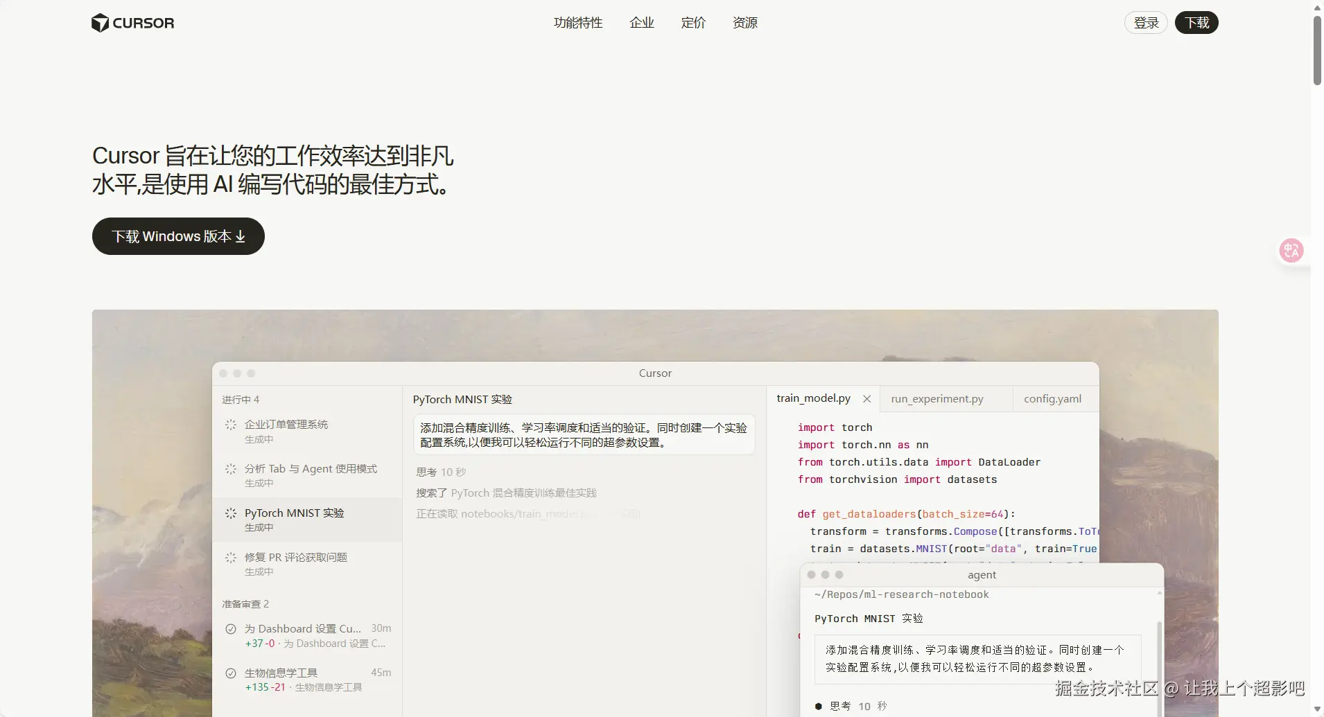
Task: Open the 功能特性 menu
Action: point(578,23)
